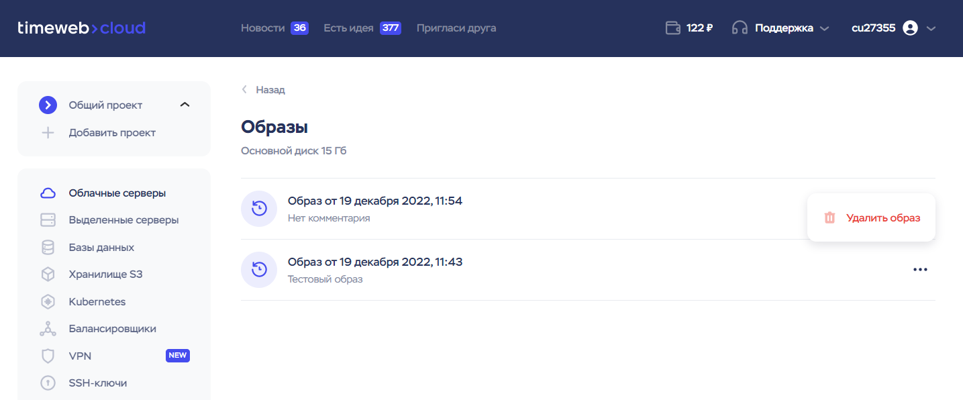
Task: Click Есть идея in header
Action: coord(348,28)
